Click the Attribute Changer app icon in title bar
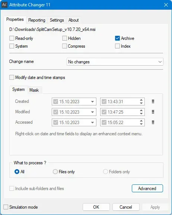 coord(4,5)
